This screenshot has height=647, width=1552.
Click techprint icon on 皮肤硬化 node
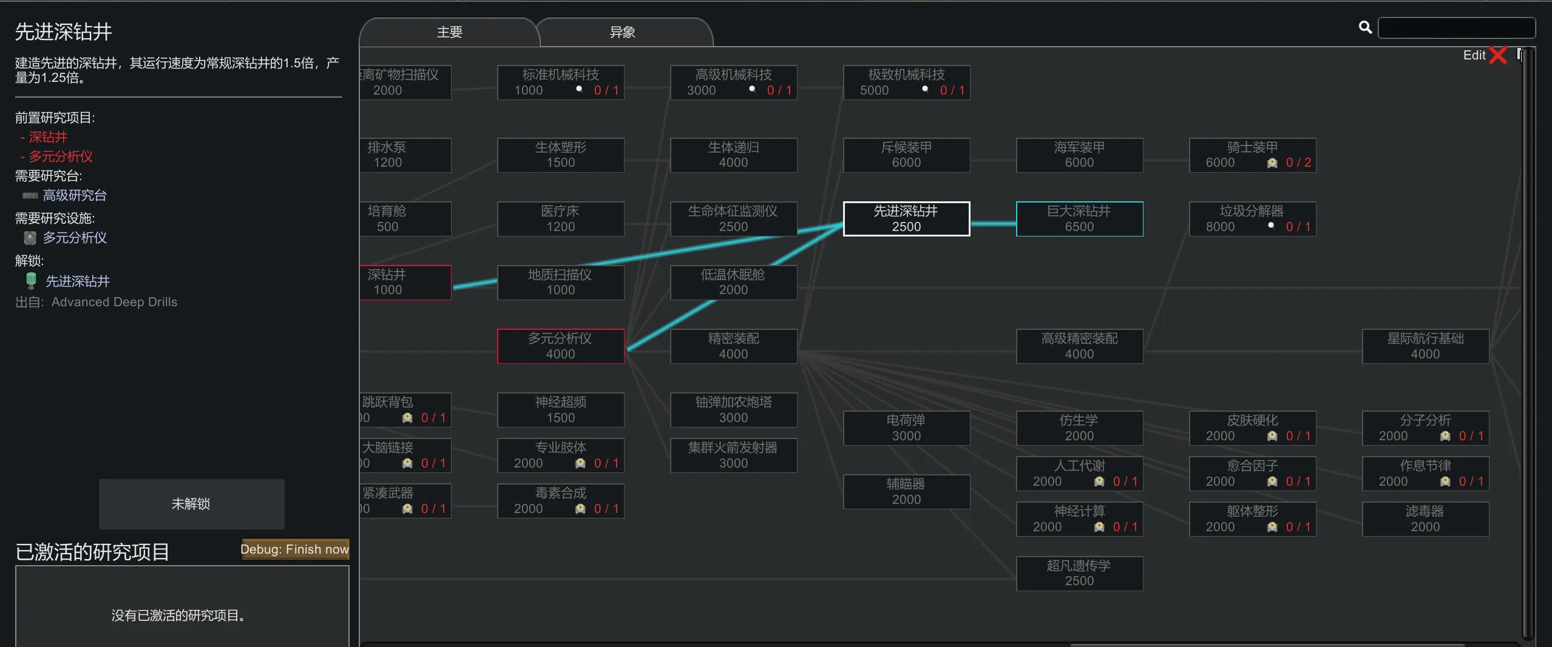[x=1272, y=436]
